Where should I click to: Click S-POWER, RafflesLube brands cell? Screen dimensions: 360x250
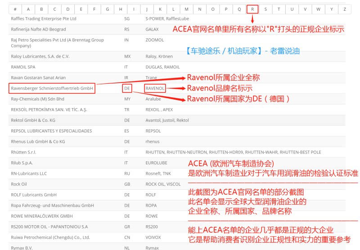pyautogui.click(x=167, y=18)
